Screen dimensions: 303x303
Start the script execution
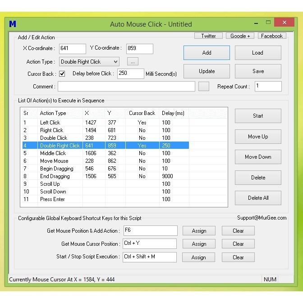click(x=257, y=116)
